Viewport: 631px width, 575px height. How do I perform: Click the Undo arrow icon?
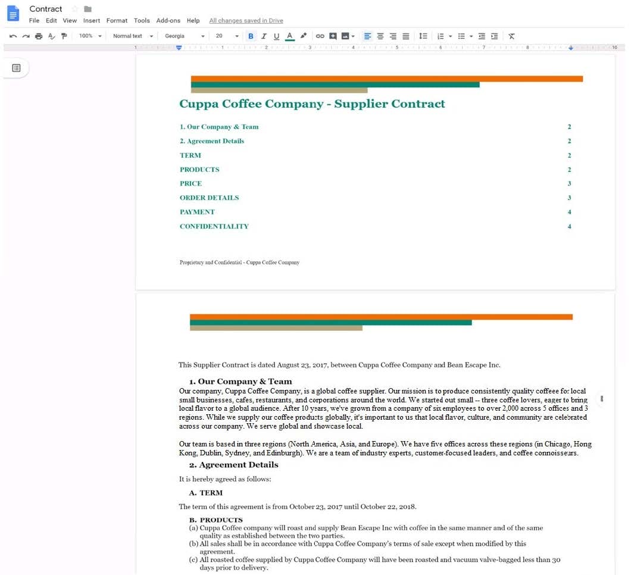tap(13, 36)
